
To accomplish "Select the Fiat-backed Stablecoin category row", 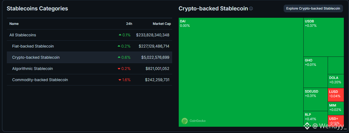I will (x=33, y=46).
